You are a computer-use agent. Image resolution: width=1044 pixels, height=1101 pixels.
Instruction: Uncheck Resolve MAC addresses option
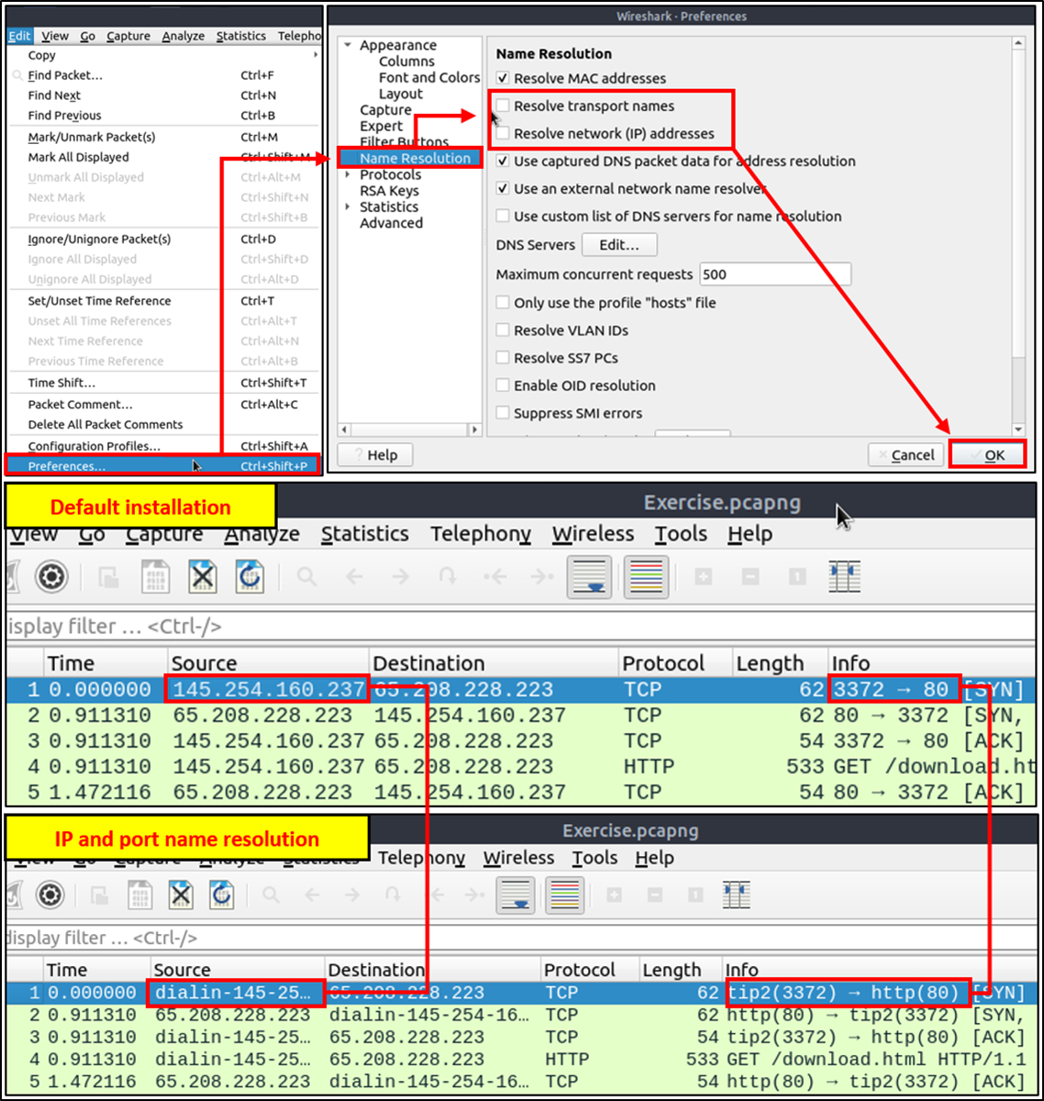[503, 79]
